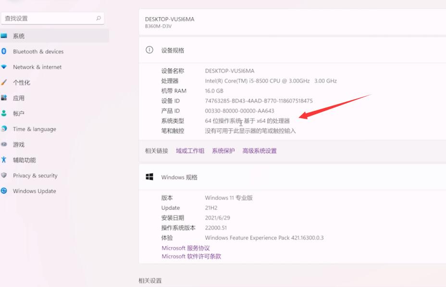
Task: Click the 版本 label
Action: (x=167, y=198)
